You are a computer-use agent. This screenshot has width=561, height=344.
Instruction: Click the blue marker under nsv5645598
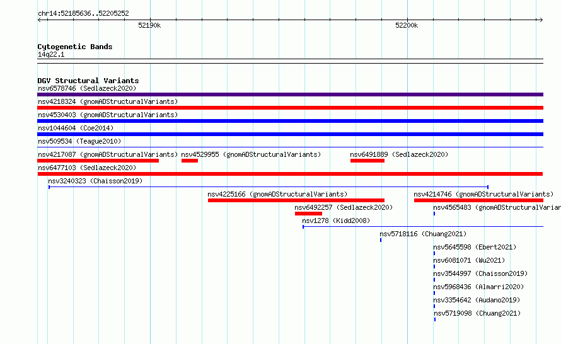434,253
